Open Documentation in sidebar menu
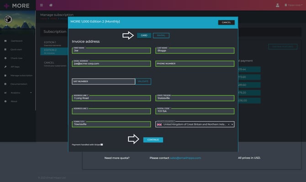 click(x=19, y=84)
